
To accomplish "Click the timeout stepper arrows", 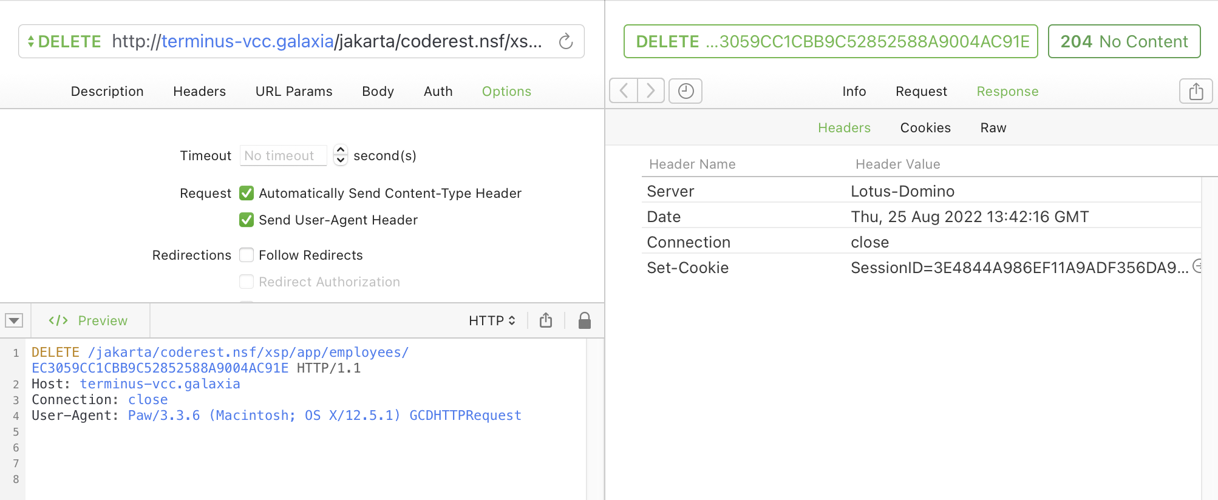I will (x=341, y=155).
